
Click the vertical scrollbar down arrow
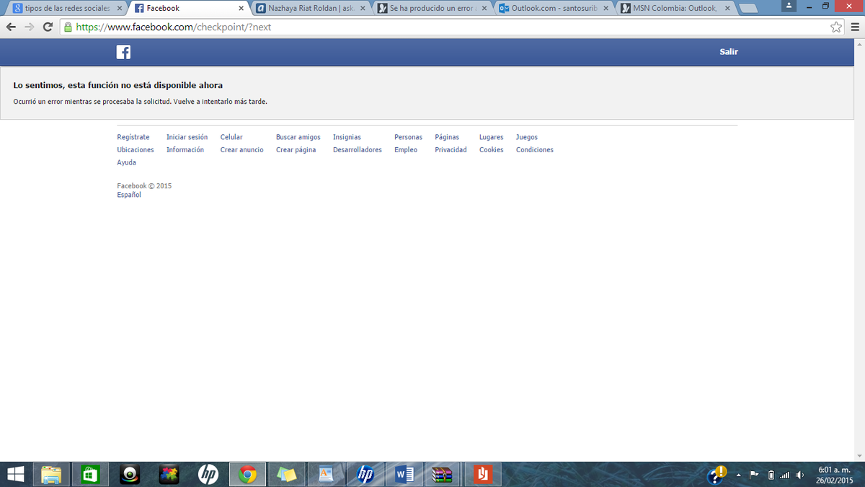[860, 456]
